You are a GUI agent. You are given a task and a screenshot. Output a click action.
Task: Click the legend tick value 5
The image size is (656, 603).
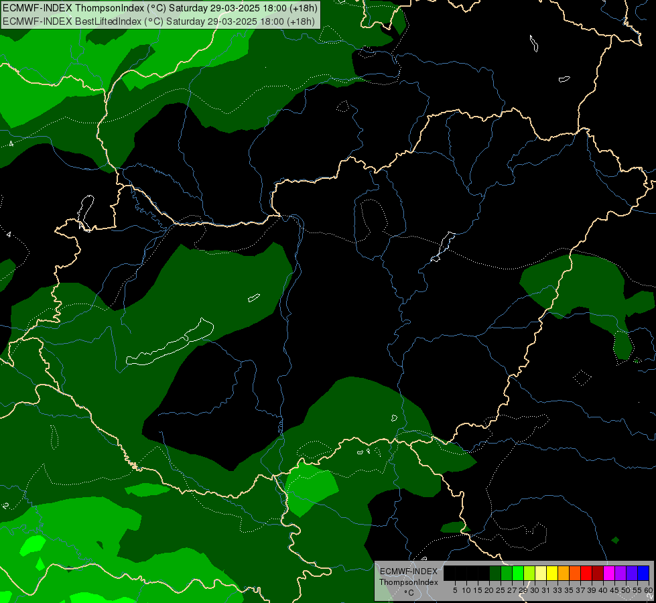click(x=455, y=590)
